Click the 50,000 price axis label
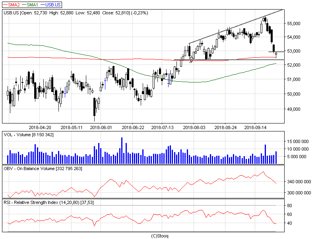318x239 pixels. pos(294,94)
